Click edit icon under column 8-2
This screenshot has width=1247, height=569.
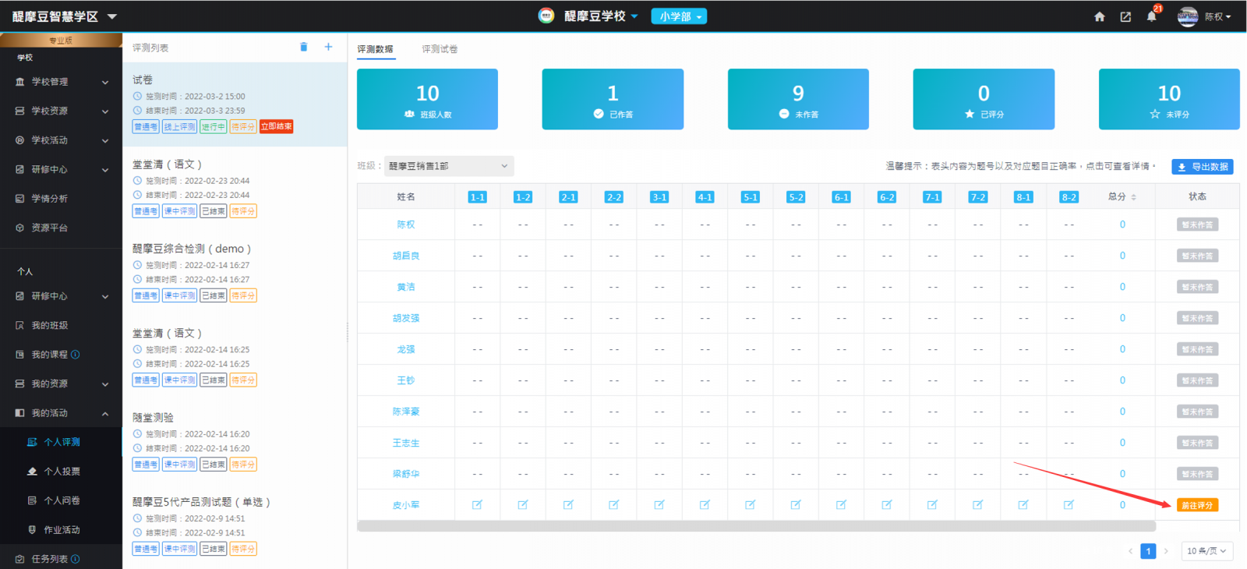[1069, 505]
